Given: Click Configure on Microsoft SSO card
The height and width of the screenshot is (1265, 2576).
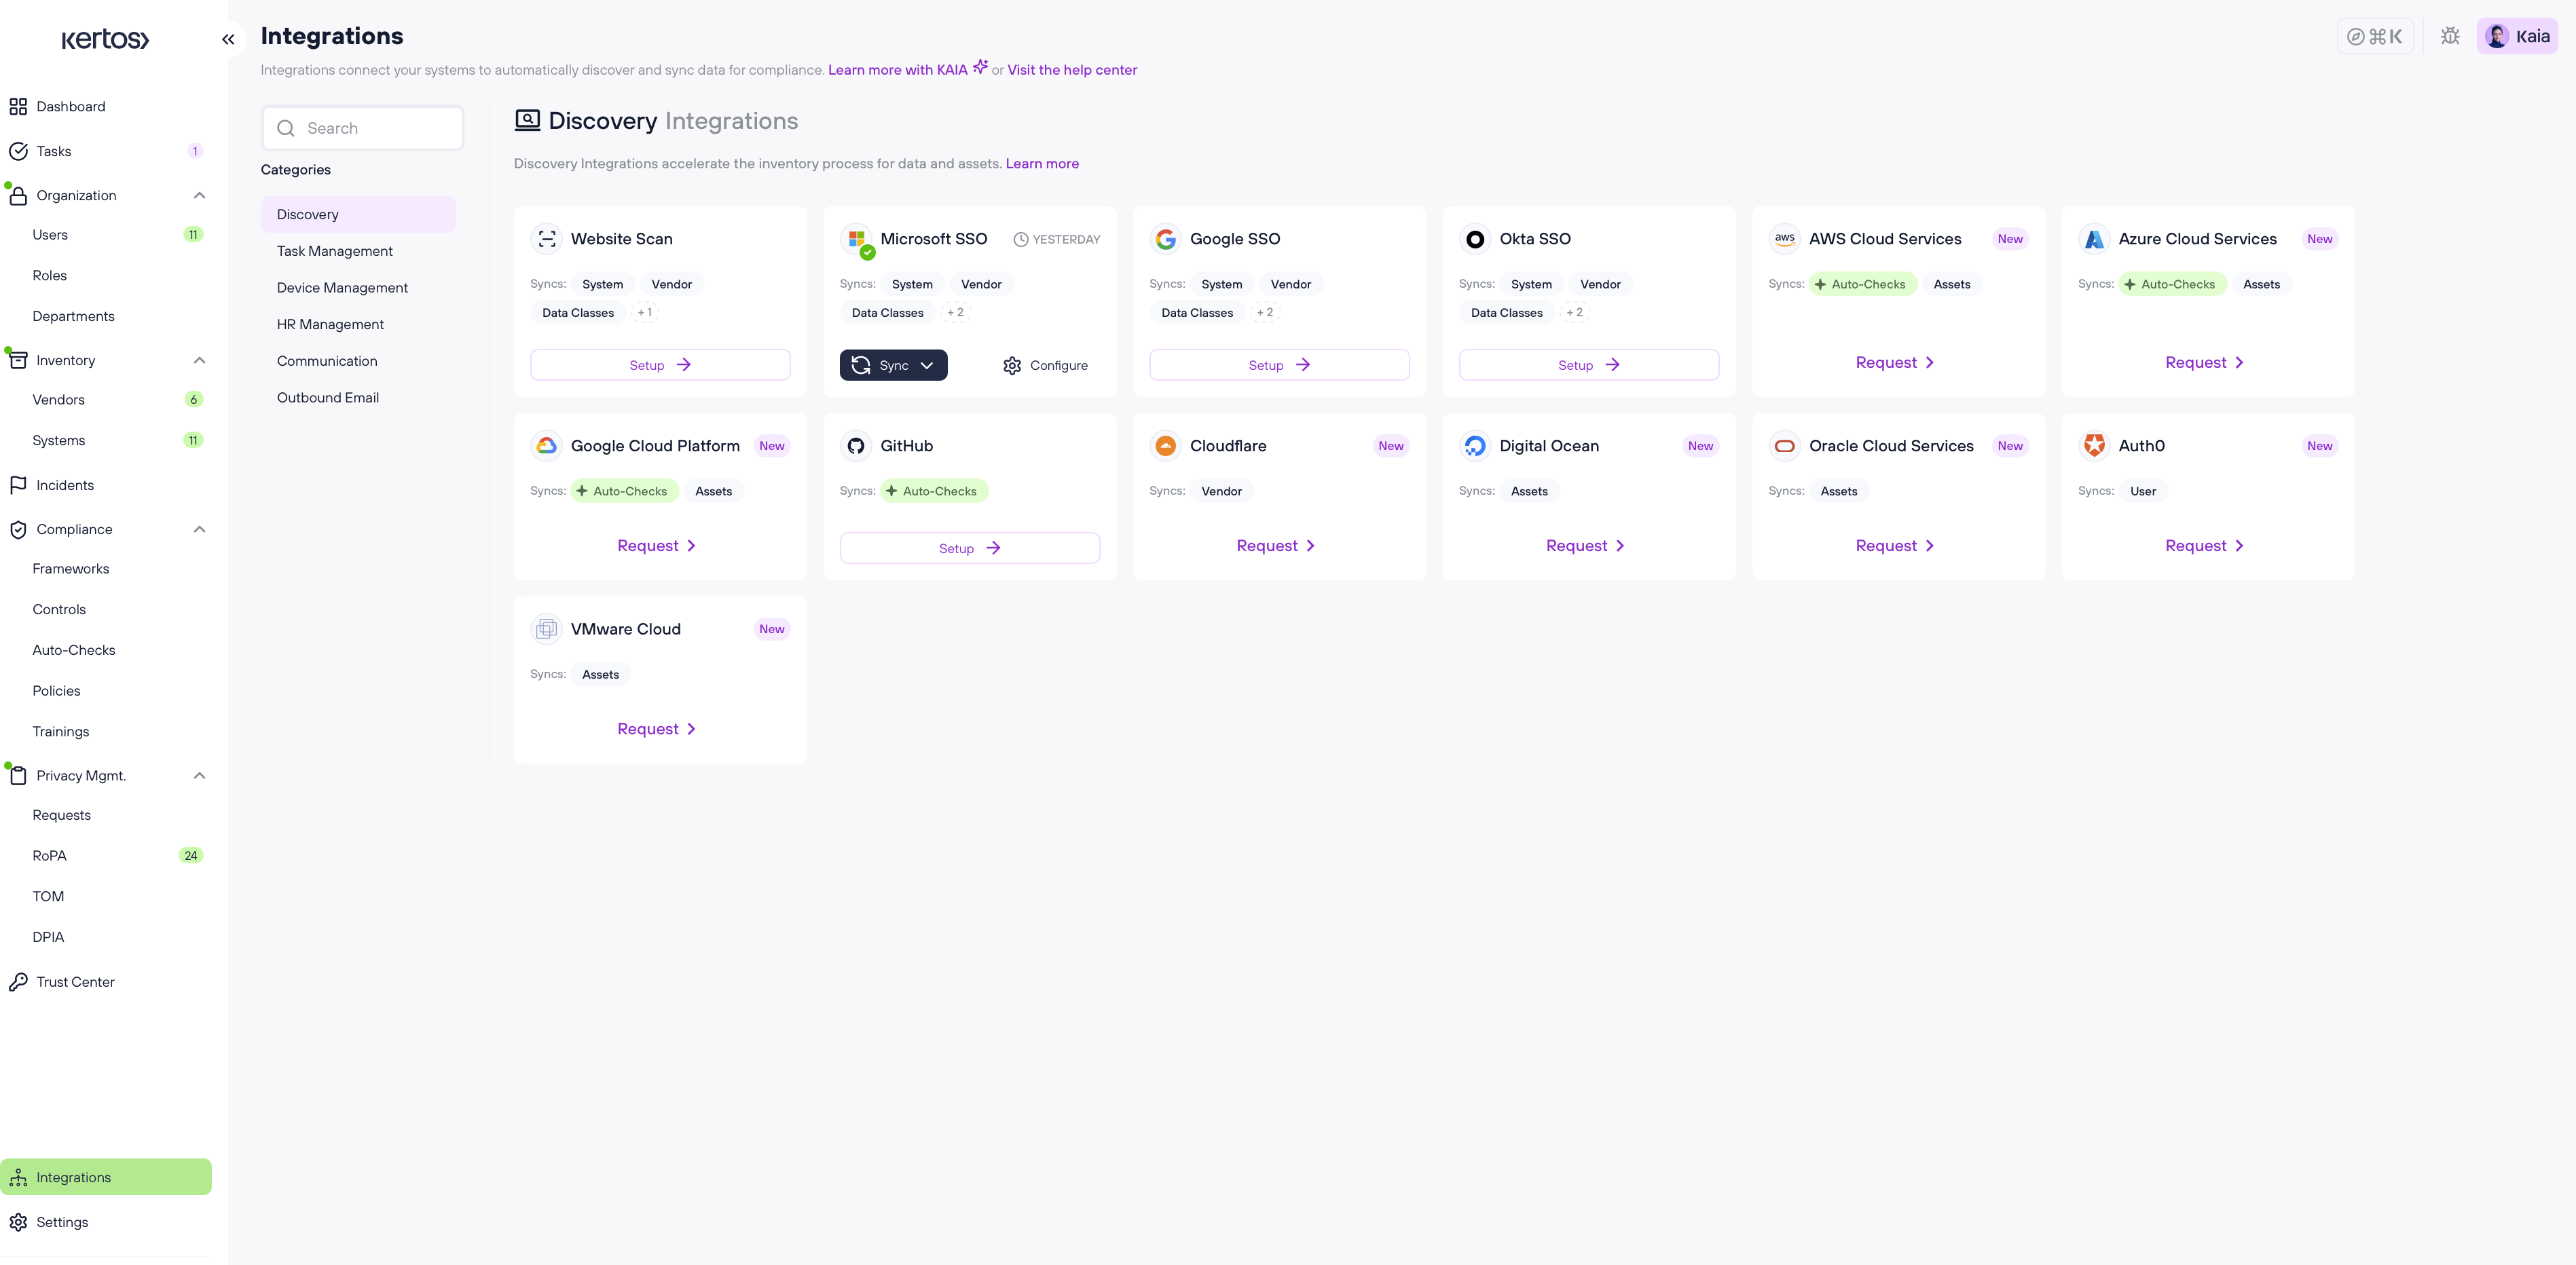Looking at the screenshot, I should [1045, 366].
